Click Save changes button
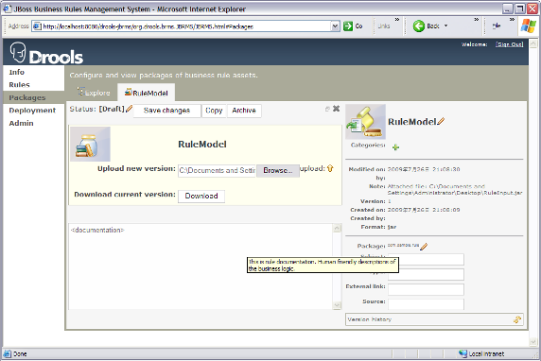 pos(167,111)
